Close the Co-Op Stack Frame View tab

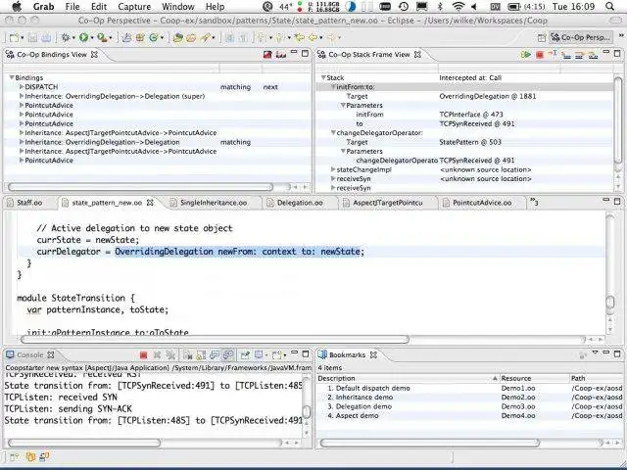click(x=417, y=55)
